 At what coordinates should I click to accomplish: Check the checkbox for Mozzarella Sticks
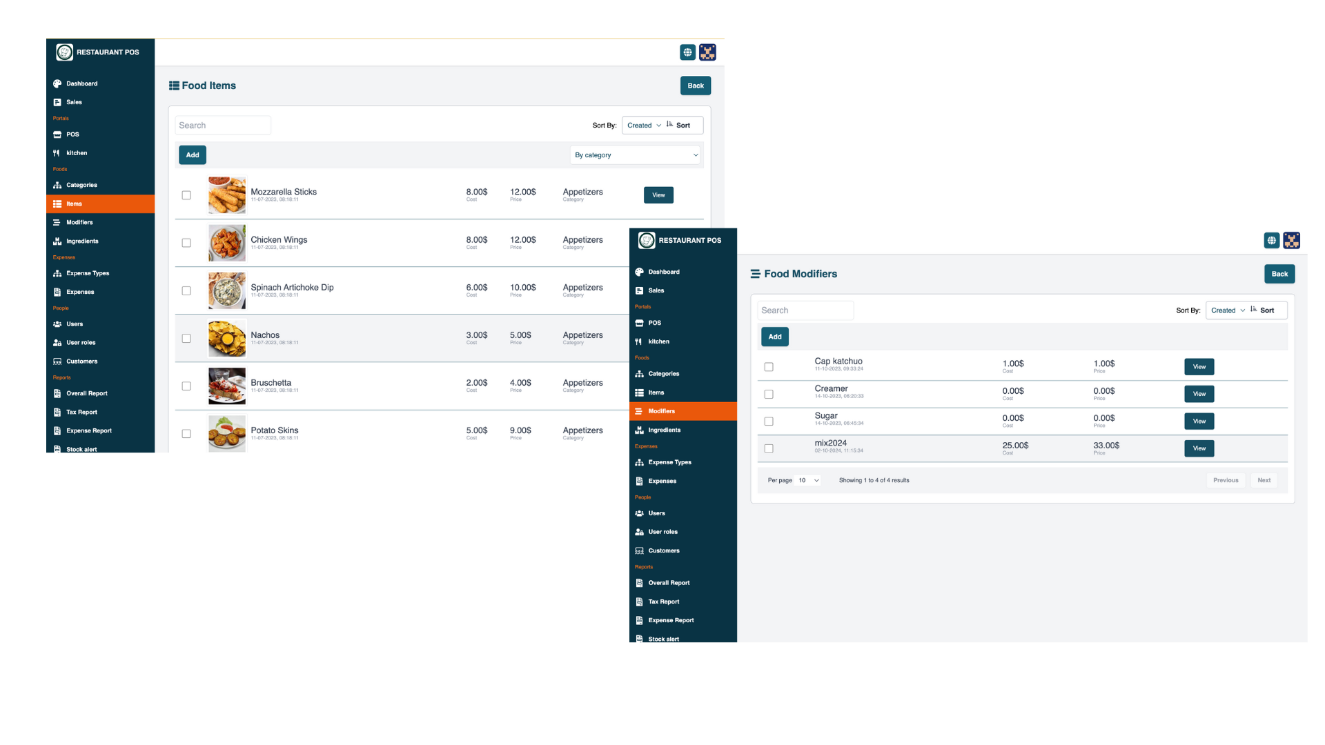pyautogui.click(x=186, y=195)
